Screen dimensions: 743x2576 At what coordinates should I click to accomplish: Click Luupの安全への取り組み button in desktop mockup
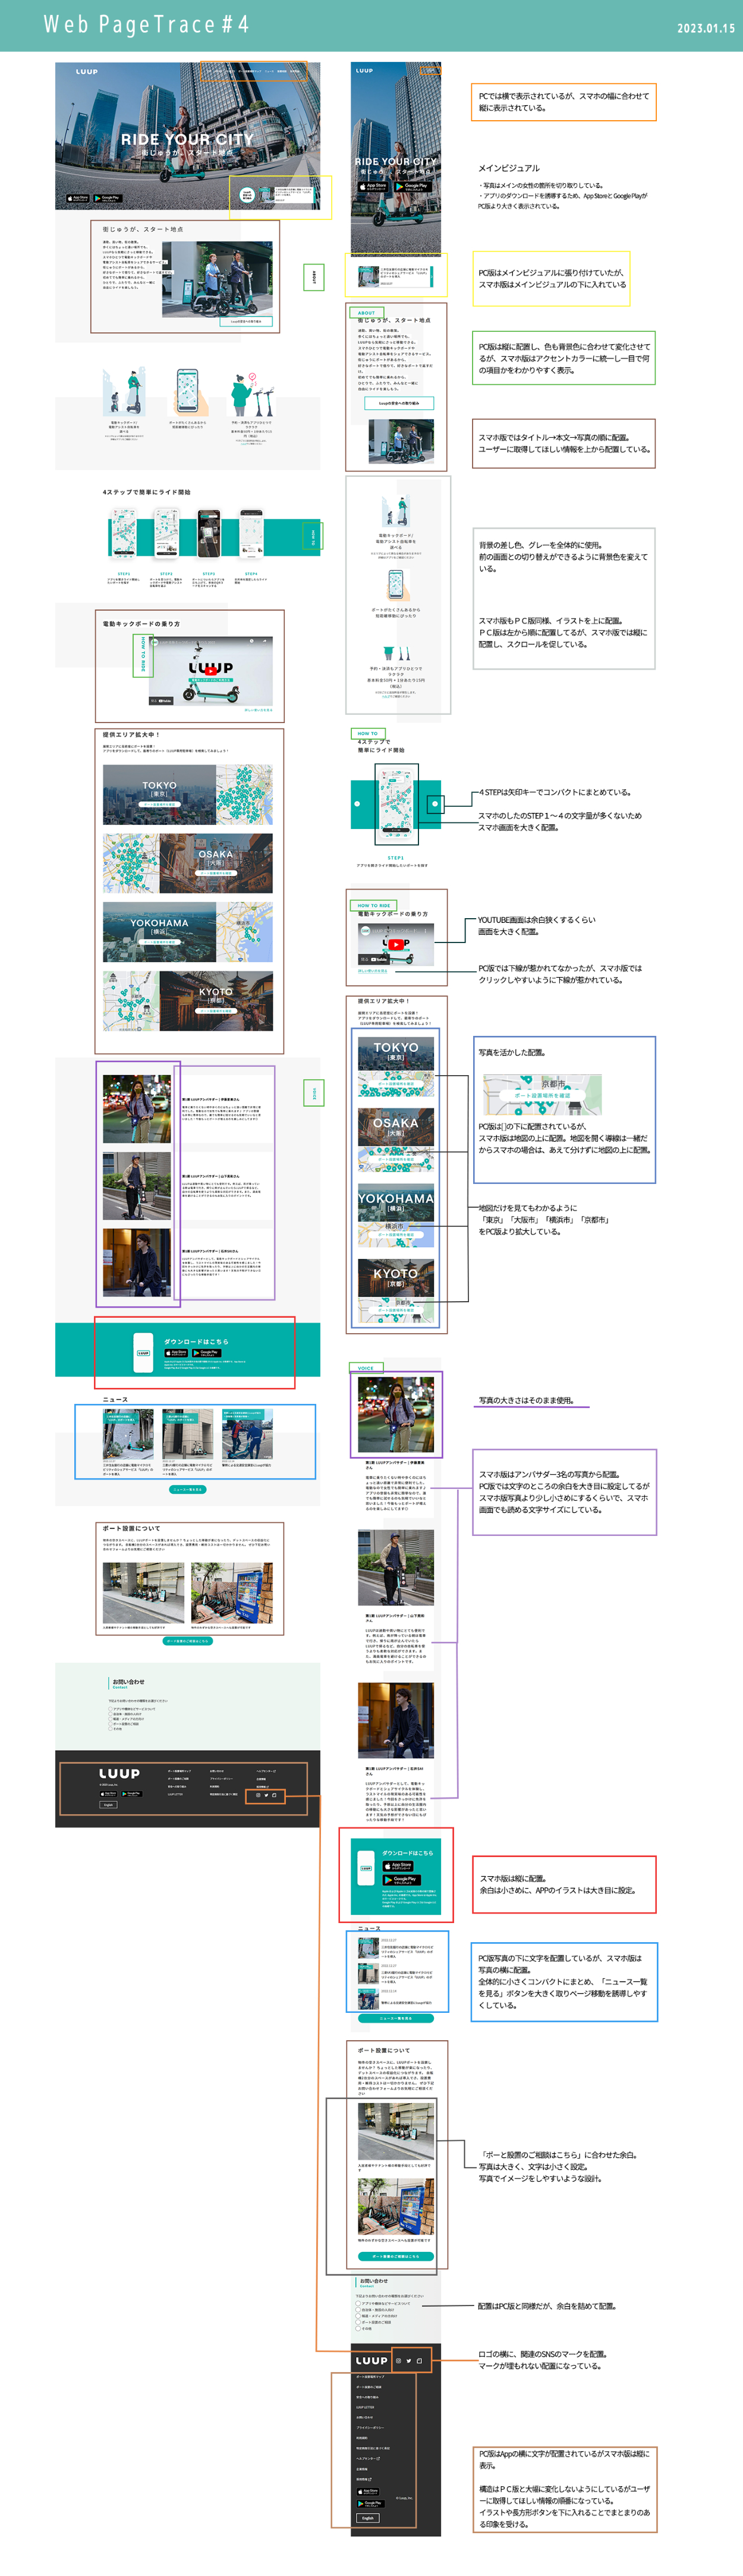pos(245,321)
